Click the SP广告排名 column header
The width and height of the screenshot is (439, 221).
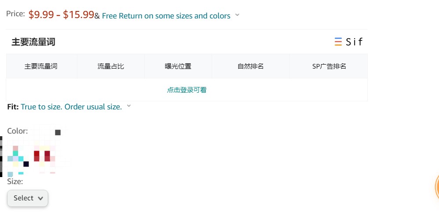[329, 66]
